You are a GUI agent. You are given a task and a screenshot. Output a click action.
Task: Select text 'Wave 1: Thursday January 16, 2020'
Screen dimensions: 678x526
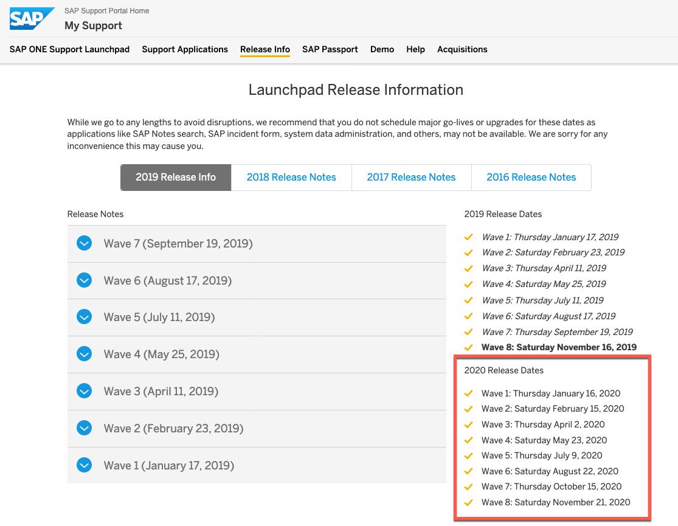click(551, 393)
